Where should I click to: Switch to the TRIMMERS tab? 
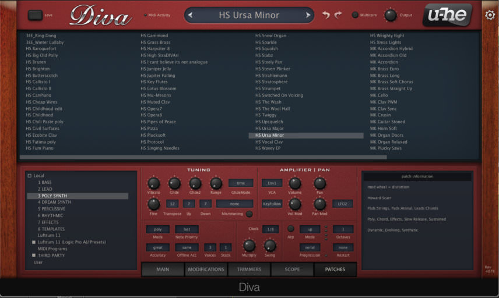tap(249, 269)
